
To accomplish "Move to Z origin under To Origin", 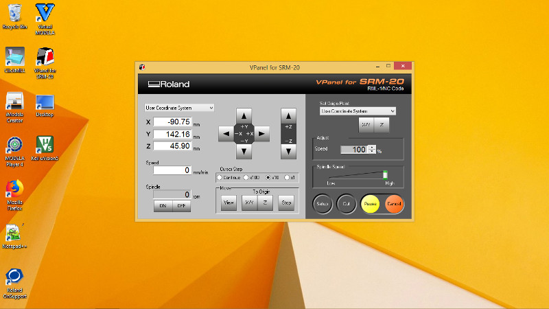I will [x=265, y=203].
